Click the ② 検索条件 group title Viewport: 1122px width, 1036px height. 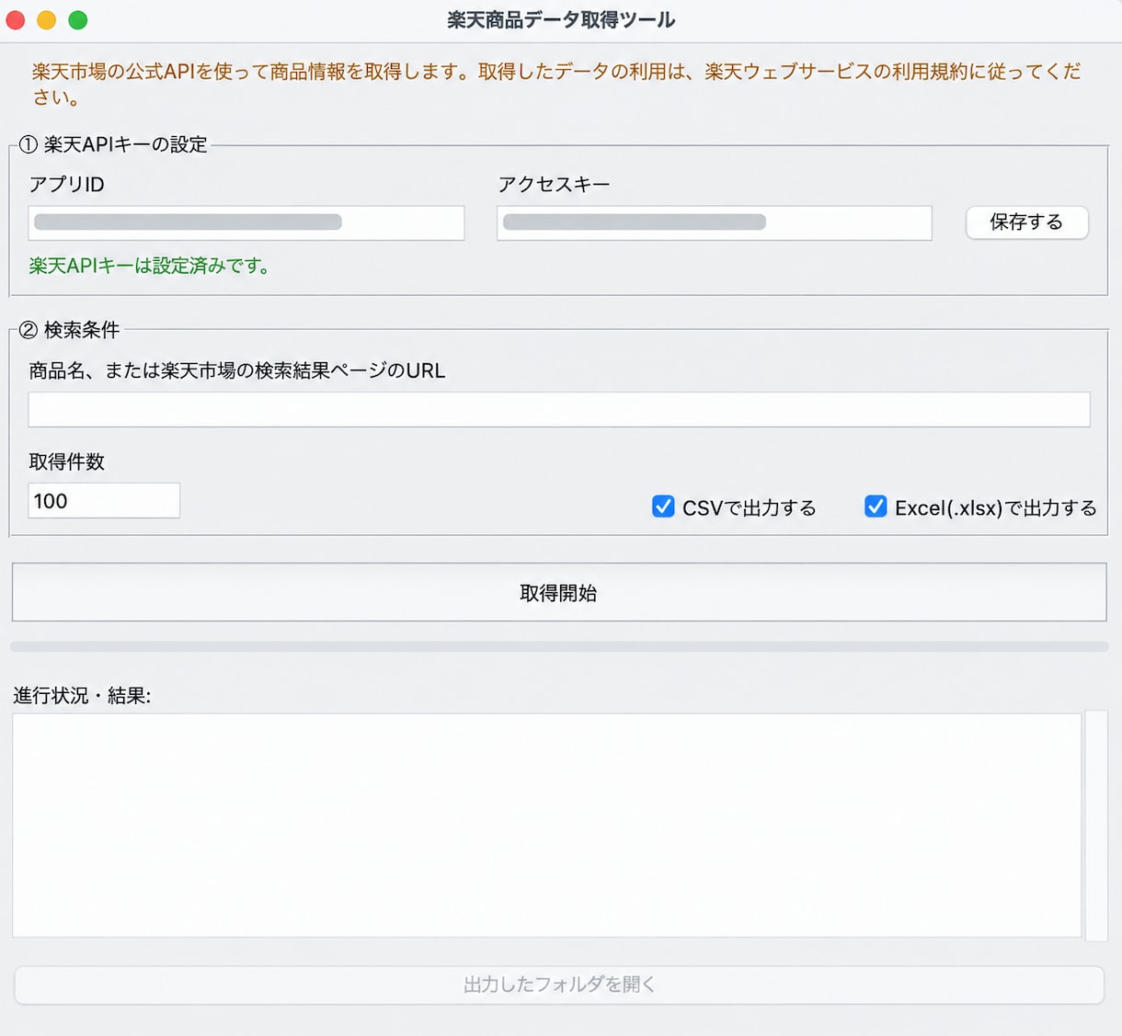point(69,329)
